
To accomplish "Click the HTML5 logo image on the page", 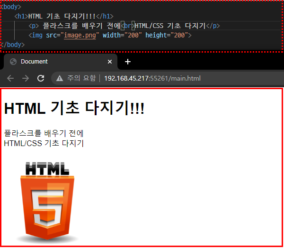I will 47,202.
